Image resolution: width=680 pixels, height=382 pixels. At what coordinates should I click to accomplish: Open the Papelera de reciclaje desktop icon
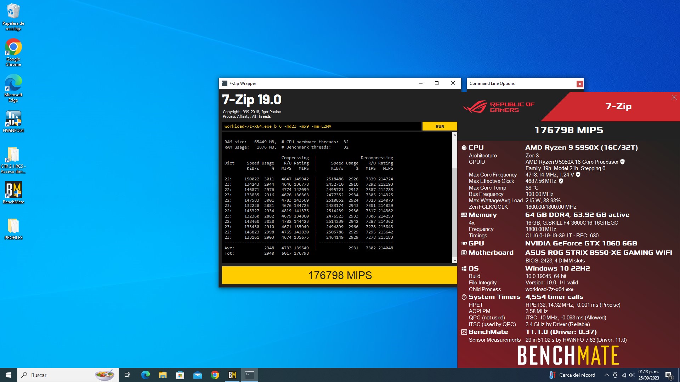(13, 17)
